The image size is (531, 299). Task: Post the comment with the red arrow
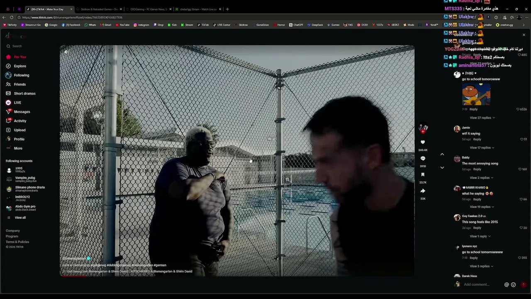(524, 285)
